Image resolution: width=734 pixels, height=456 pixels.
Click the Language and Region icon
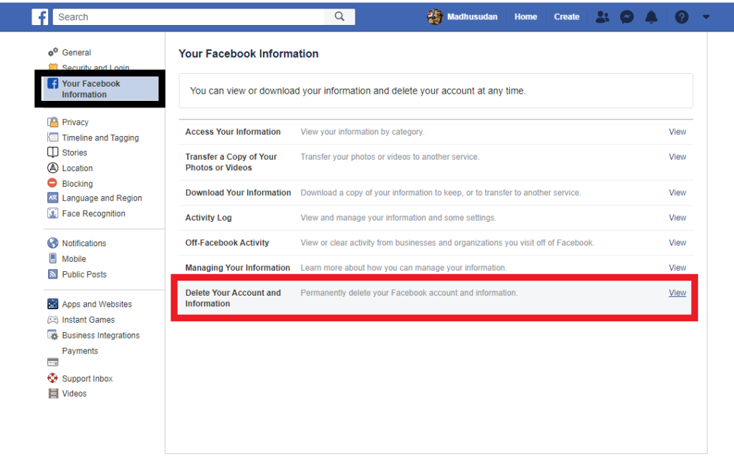pos(53,198)
